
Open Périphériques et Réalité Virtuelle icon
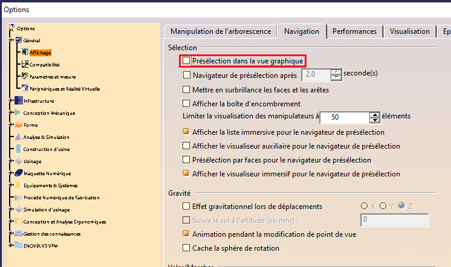click(24, 88)
